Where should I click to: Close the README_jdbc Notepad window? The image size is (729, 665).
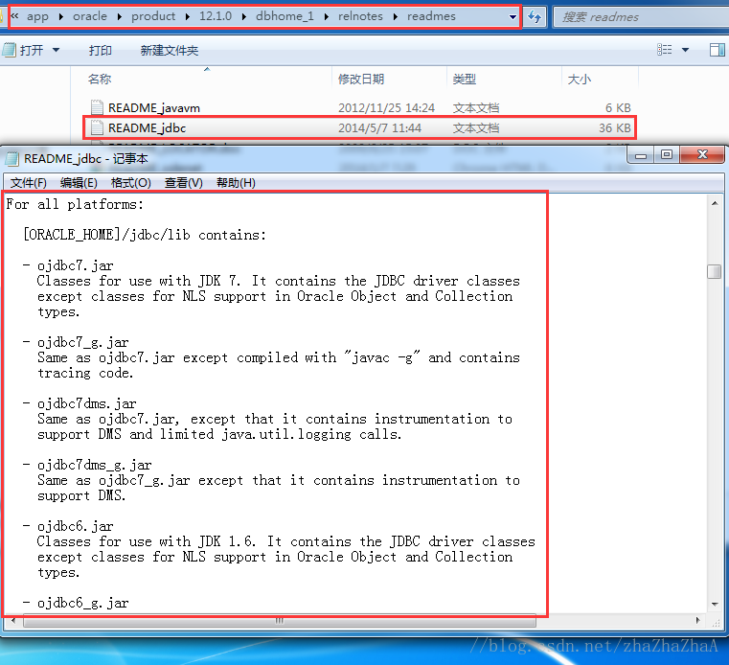(x=702, y=155)
